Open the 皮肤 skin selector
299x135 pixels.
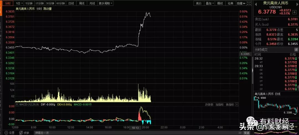point(24,133)
